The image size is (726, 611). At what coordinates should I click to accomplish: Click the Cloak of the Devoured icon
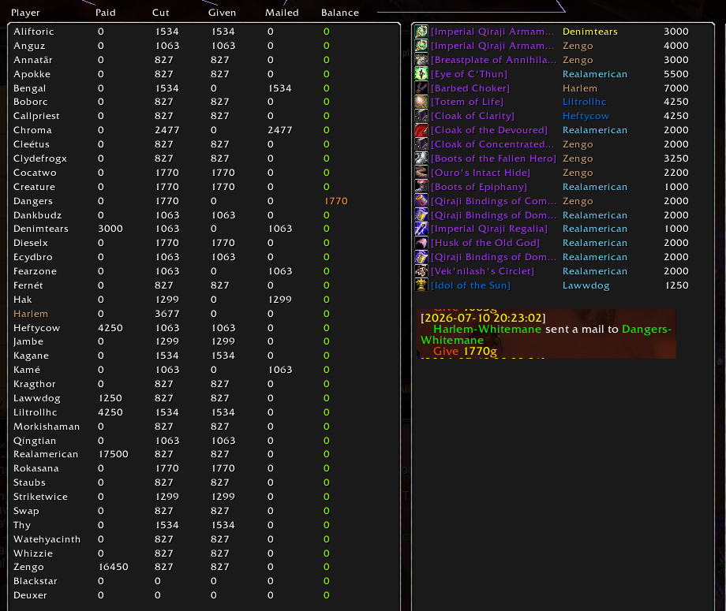(x=421, y=130)
